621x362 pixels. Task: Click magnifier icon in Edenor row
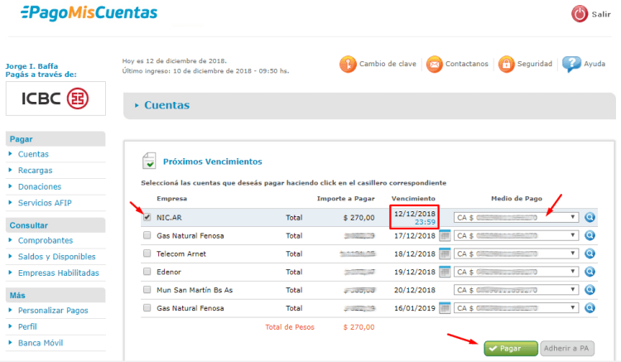(x=590, y=272)
